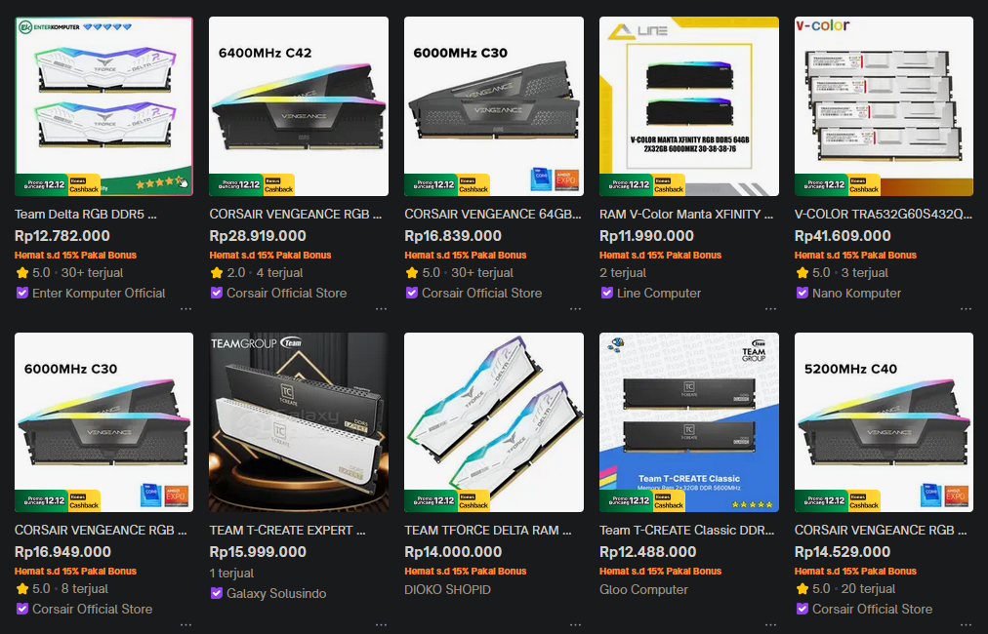Open the TEAM TFORCE DELTA RAM product title

[488, 530]
